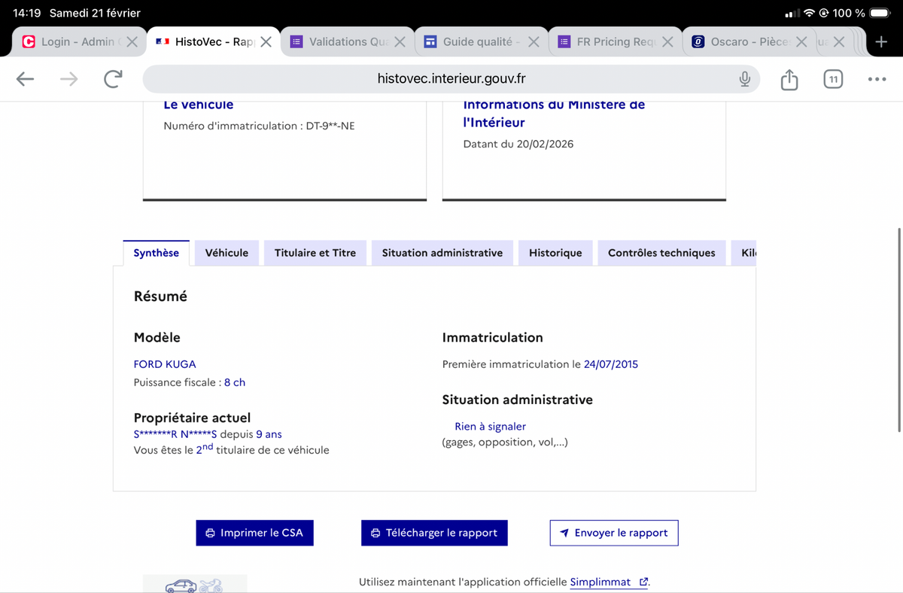
Task: Click the Résumé heading
Action: pos(160,296)
